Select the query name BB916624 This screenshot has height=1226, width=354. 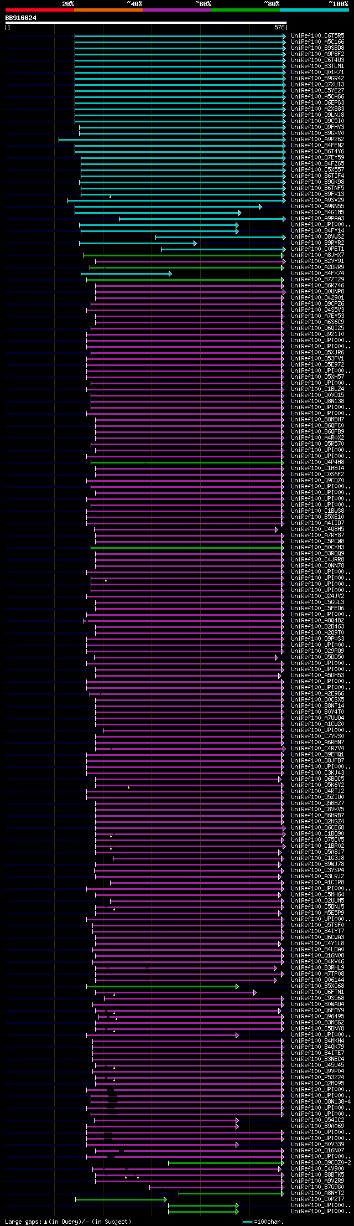tap(21, 18)
